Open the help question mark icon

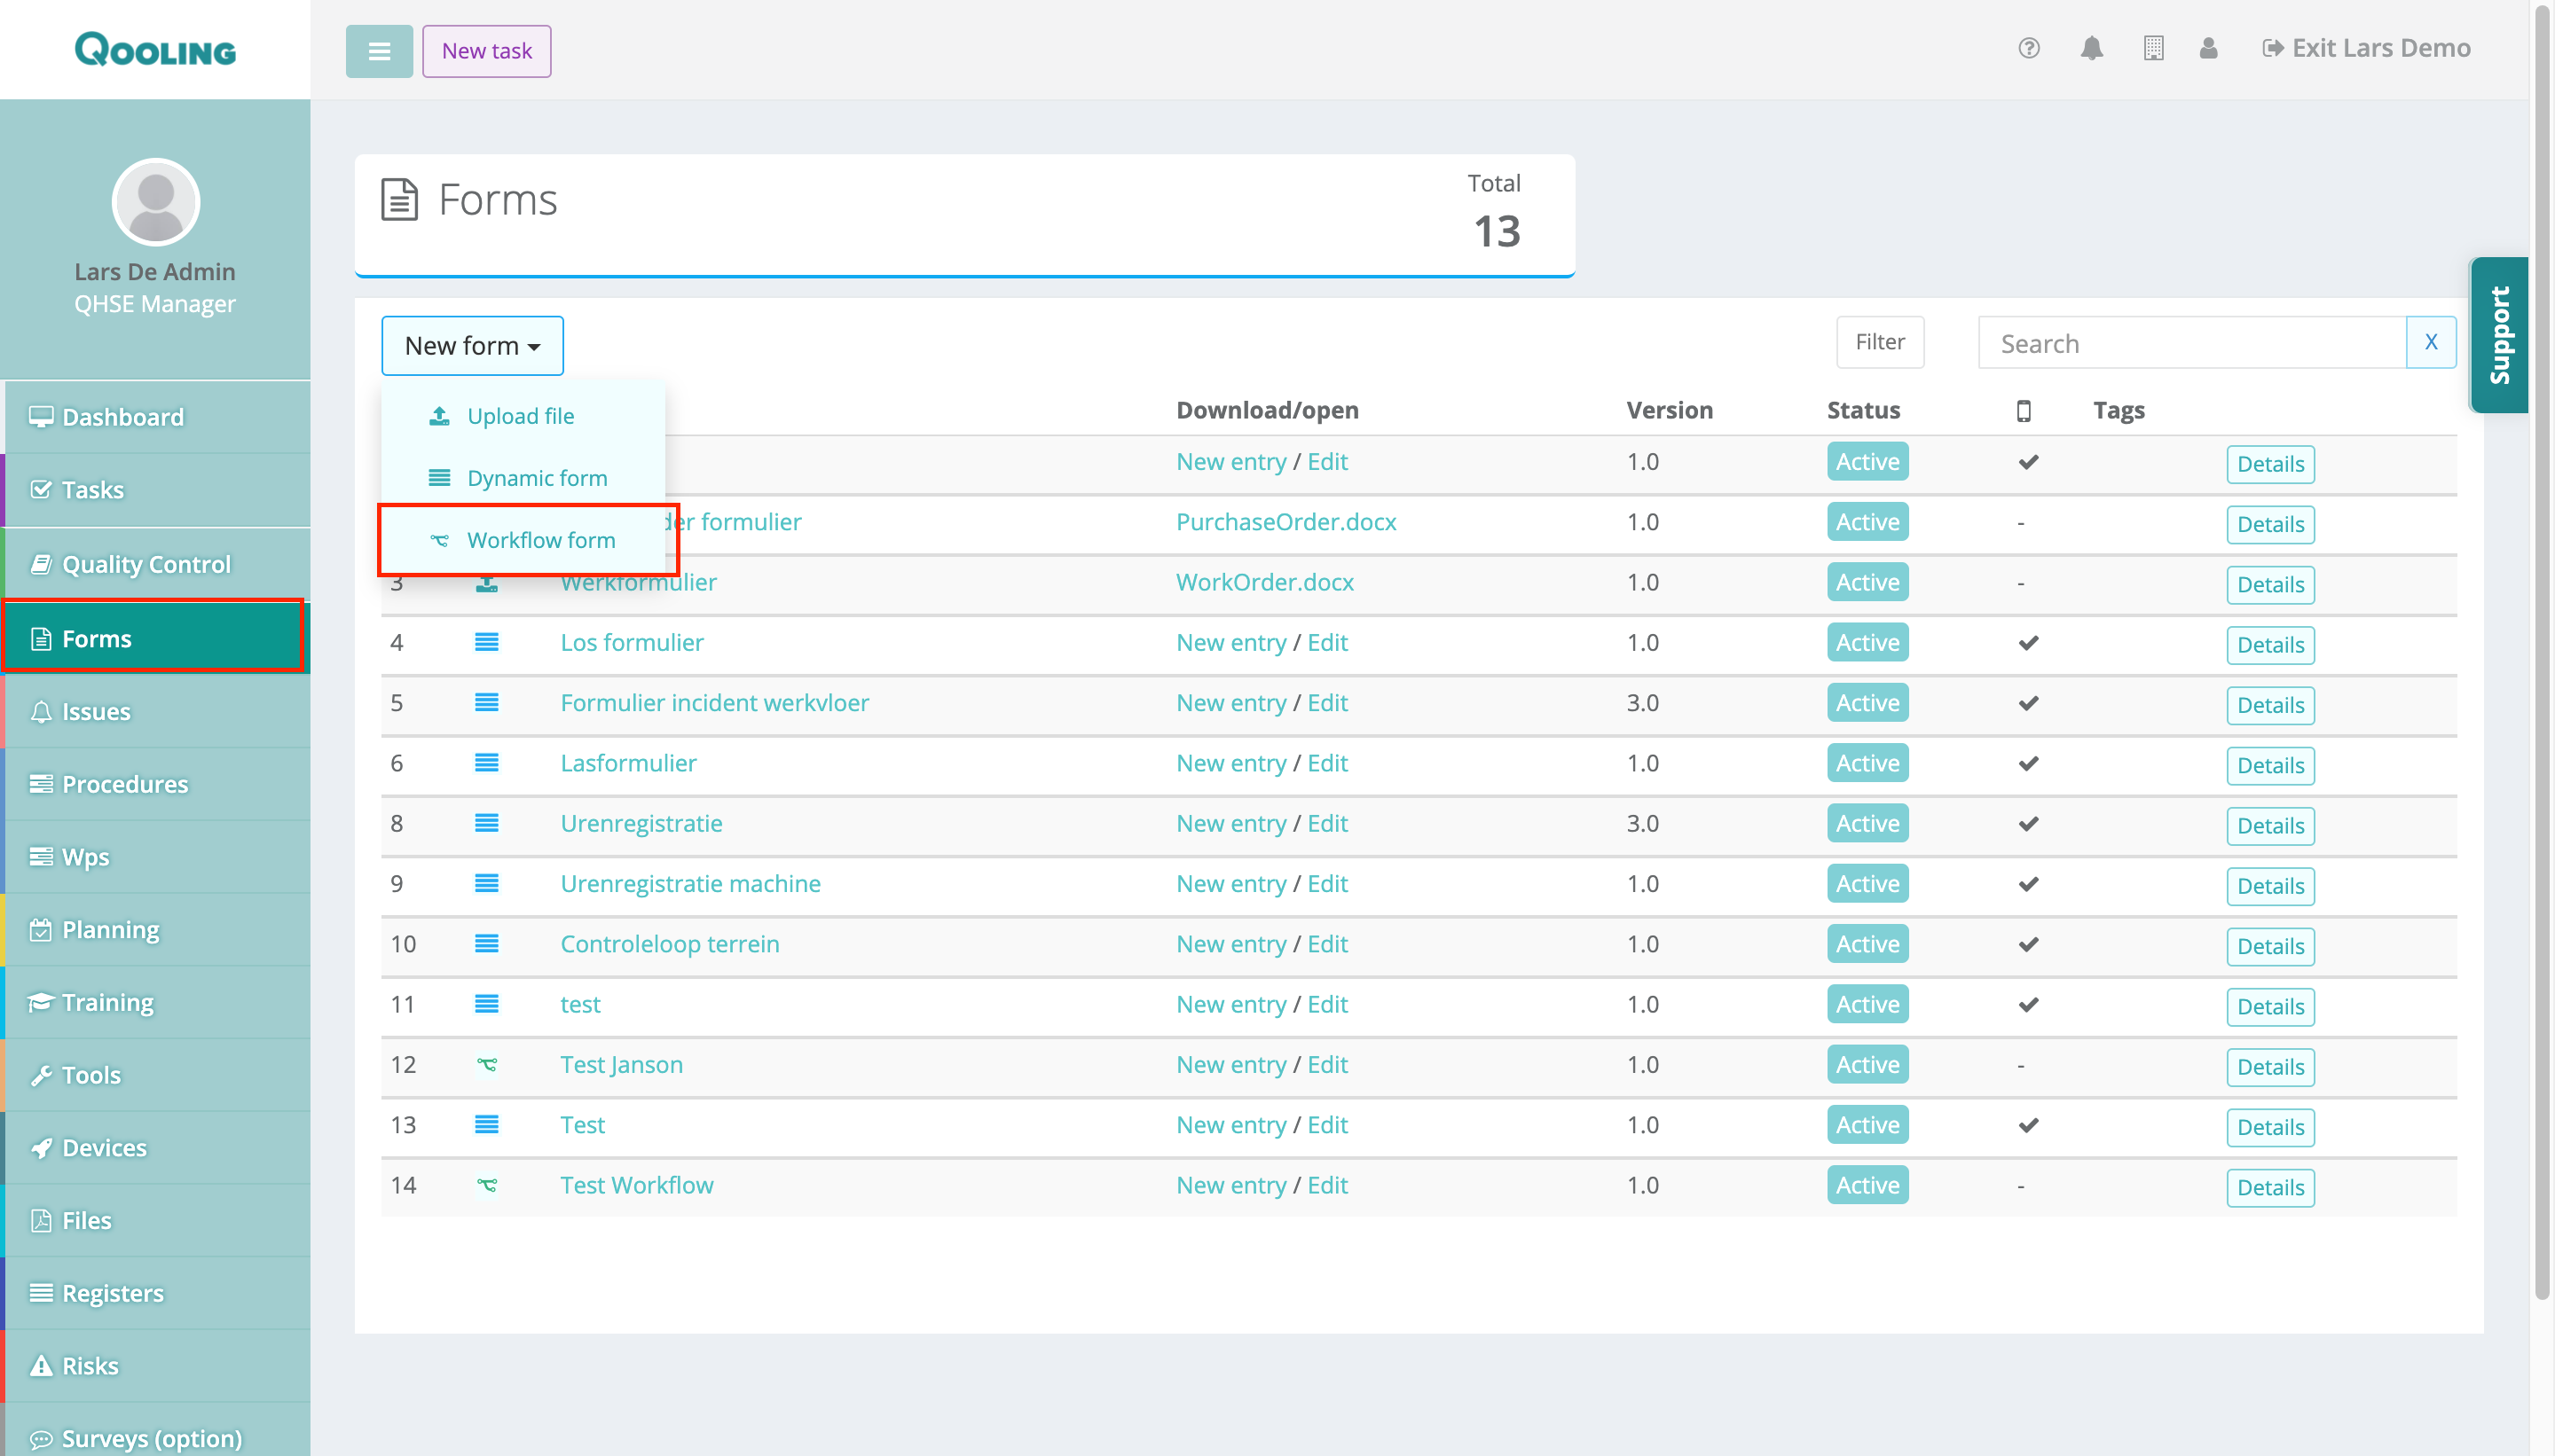point(2028,48)
